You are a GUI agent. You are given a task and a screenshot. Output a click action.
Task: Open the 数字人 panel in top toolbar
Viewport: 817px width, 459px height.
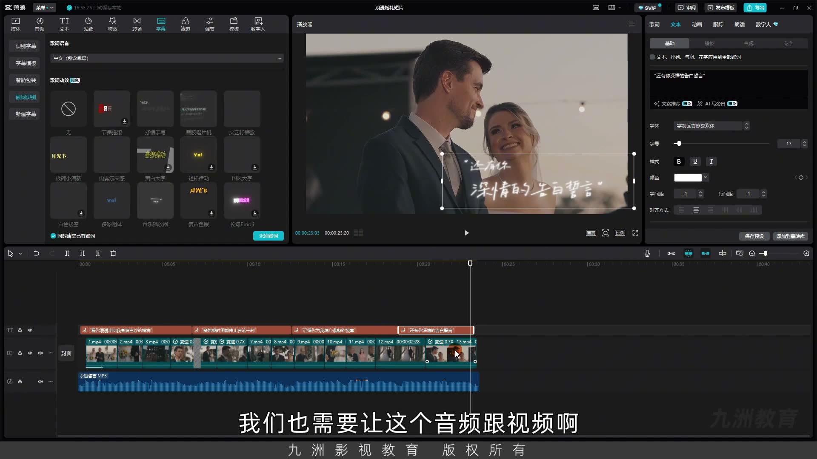(x=258, y=24)
